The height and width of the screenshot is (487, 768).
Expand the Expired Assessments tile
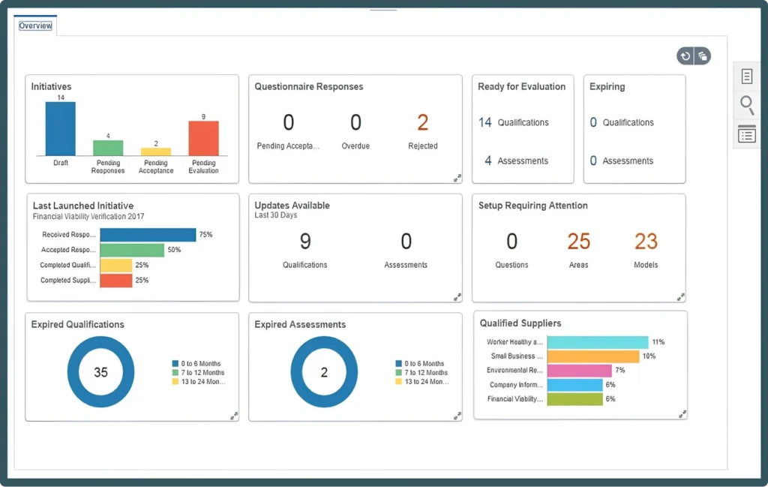click(x=457, y=415)
